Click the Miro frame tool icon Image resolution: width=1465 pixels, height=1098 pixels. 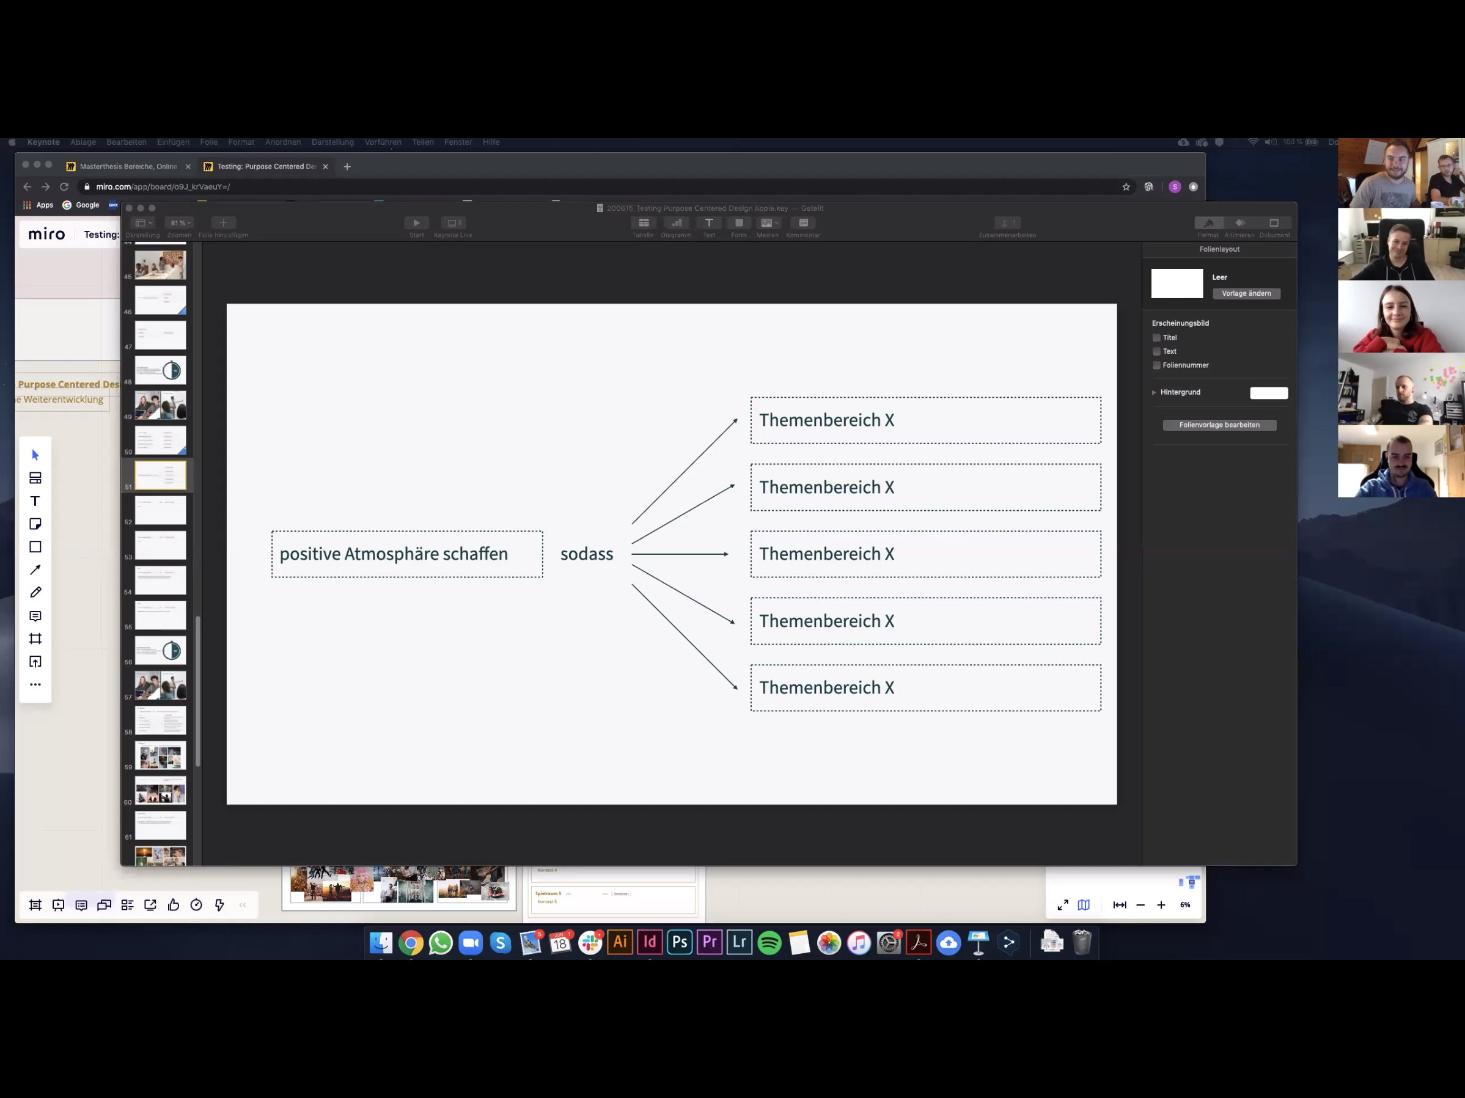pyautogui.click(x=35, y=639)
